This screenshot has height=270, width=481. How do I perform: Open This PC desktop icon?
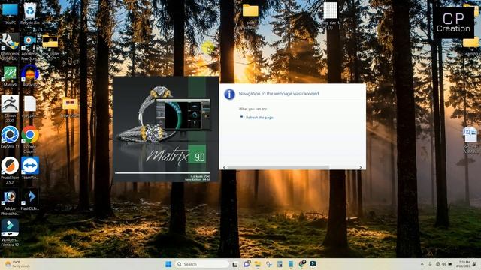pos(10,13)
